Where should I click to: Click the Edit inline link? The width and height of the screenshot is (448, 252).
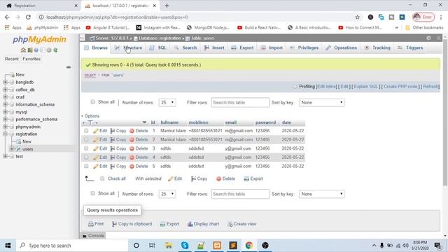(x=326, y=87)
